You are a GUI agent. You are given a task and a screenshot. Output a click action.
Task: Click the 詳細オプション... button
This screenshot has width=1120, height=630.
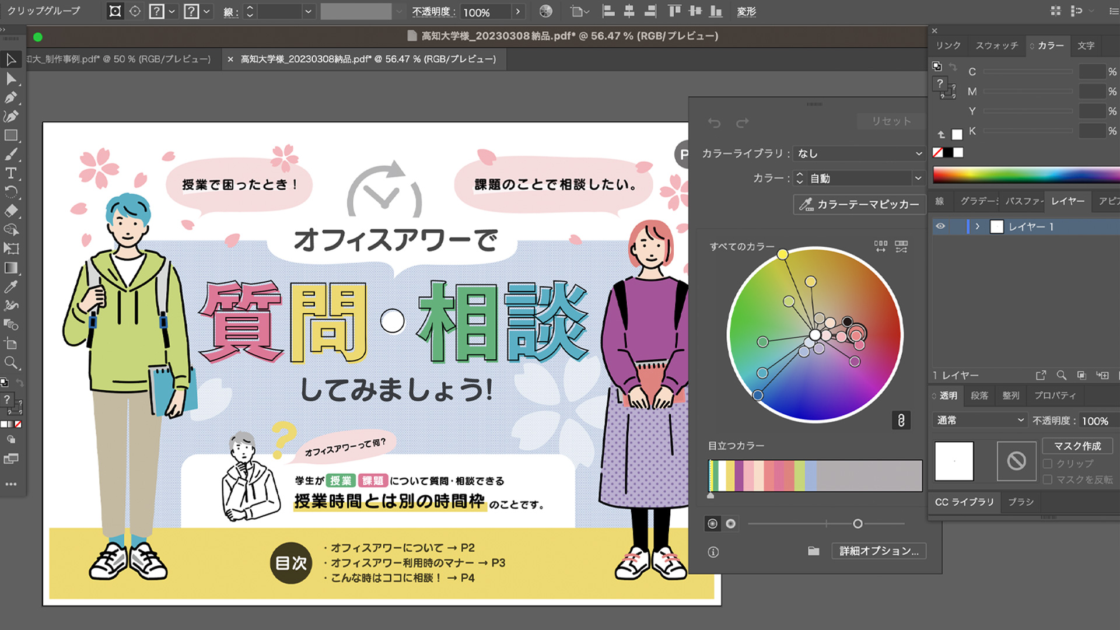pyautogui.click(x=878, y=551)
